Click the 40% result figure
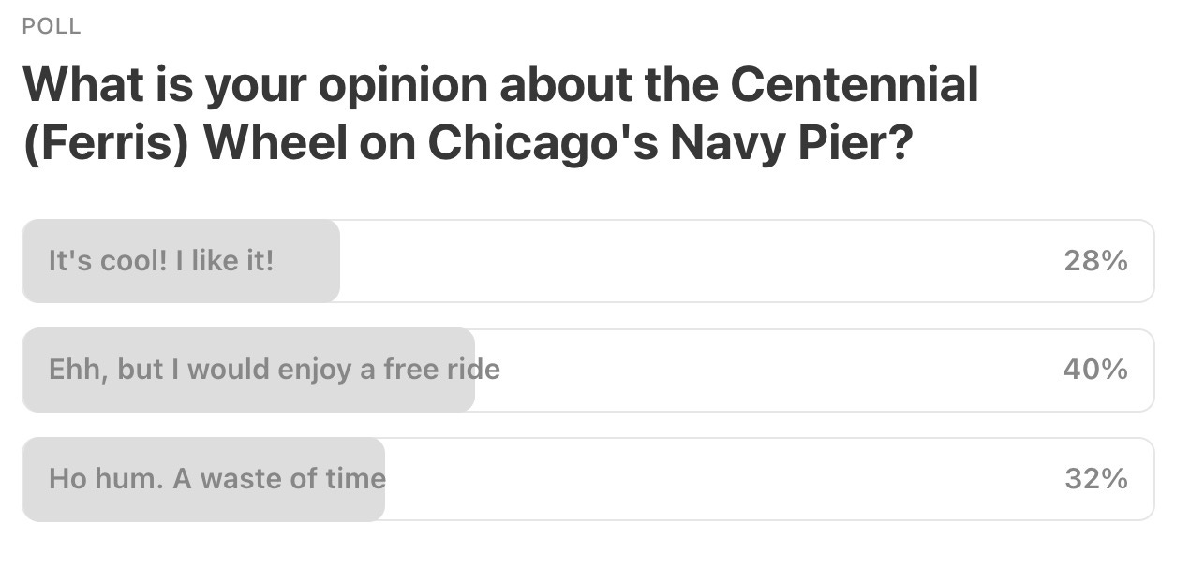The width and height of the screenshot is (1190, 567). 1095,370
